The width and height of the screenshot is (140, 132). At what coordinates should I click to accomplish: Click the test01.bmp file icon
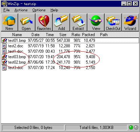click(x=4, y=40)
